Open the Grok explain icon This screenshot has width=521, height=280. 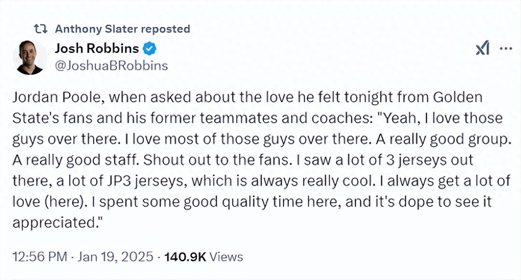coord(483,49)
